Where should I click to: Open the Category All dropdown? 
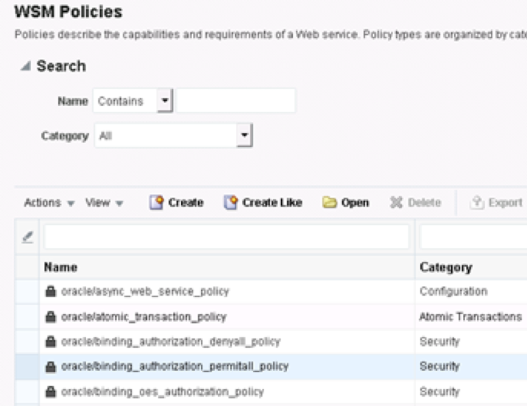click(244, 135)
